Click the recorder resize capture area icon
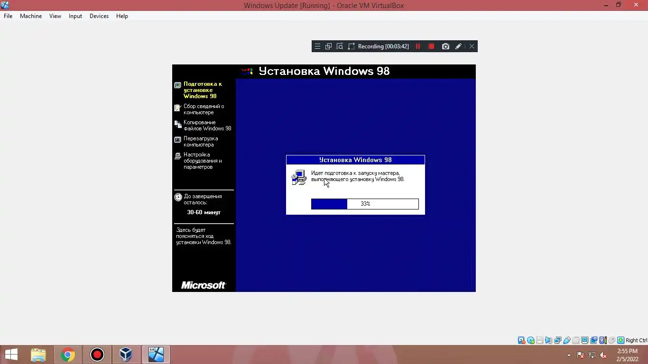The image size is (648, 364). point(351,46)
